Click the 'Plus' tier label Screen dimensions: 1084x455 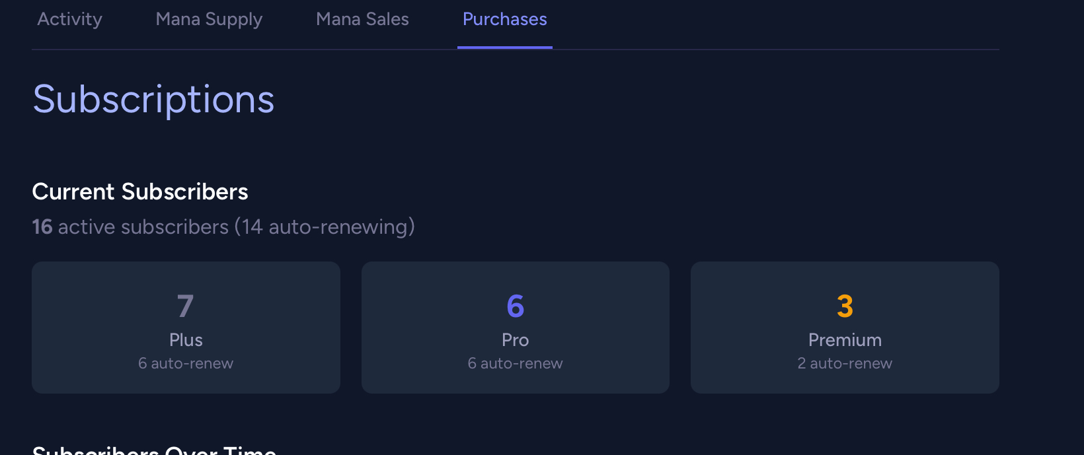[186, 340]
